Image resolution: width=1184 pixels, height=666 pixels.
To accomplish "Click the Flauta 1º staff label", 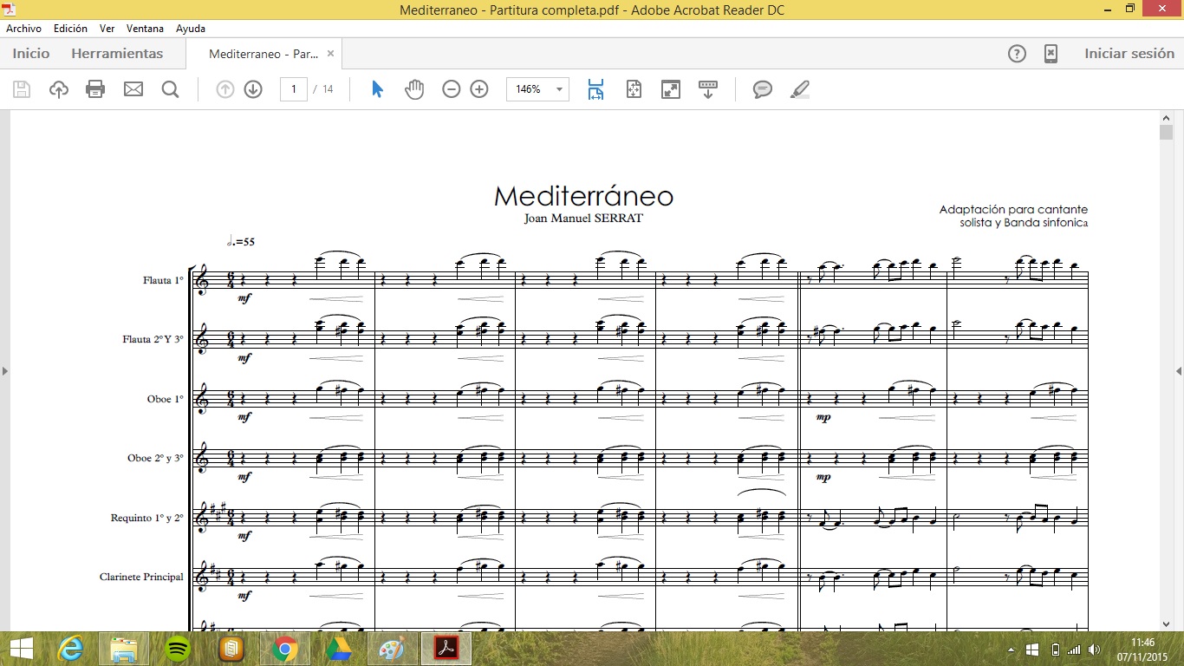I will (164, 280).
